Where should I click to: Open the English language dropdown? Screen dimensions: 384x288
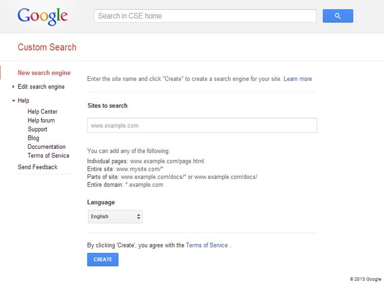coord(115,216)
